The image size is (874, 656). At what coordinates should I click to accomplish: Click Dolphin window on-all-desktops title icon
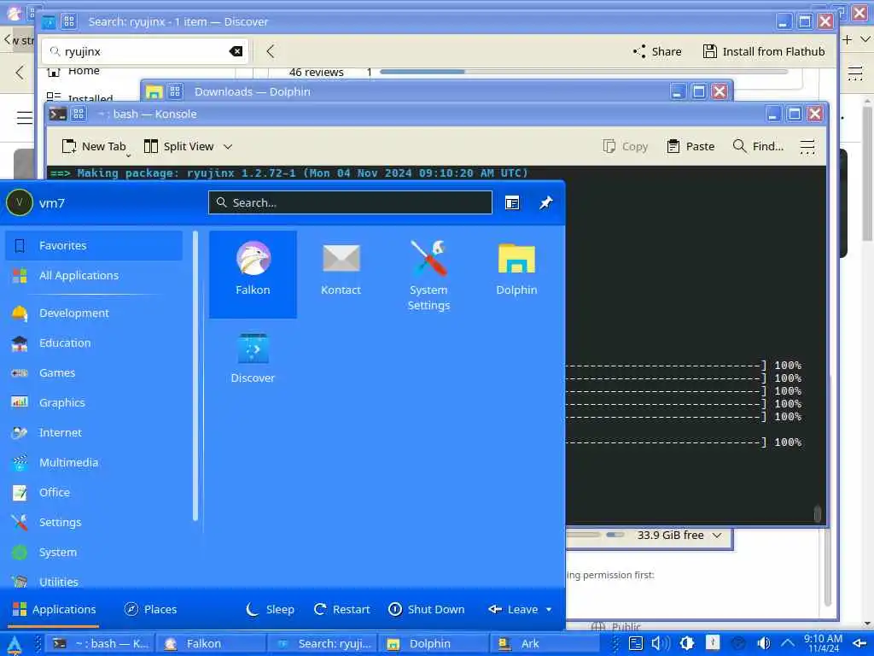tap(175, 91)
